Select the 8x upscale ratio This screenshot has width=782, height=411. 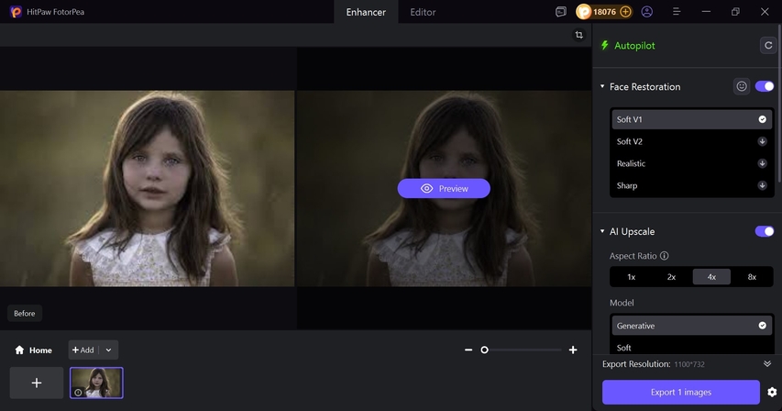tap(752, 276)
